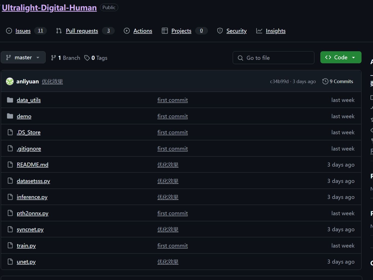Focus the Go to file search field
Screen dimensions: 373x280
click(273, 58)
